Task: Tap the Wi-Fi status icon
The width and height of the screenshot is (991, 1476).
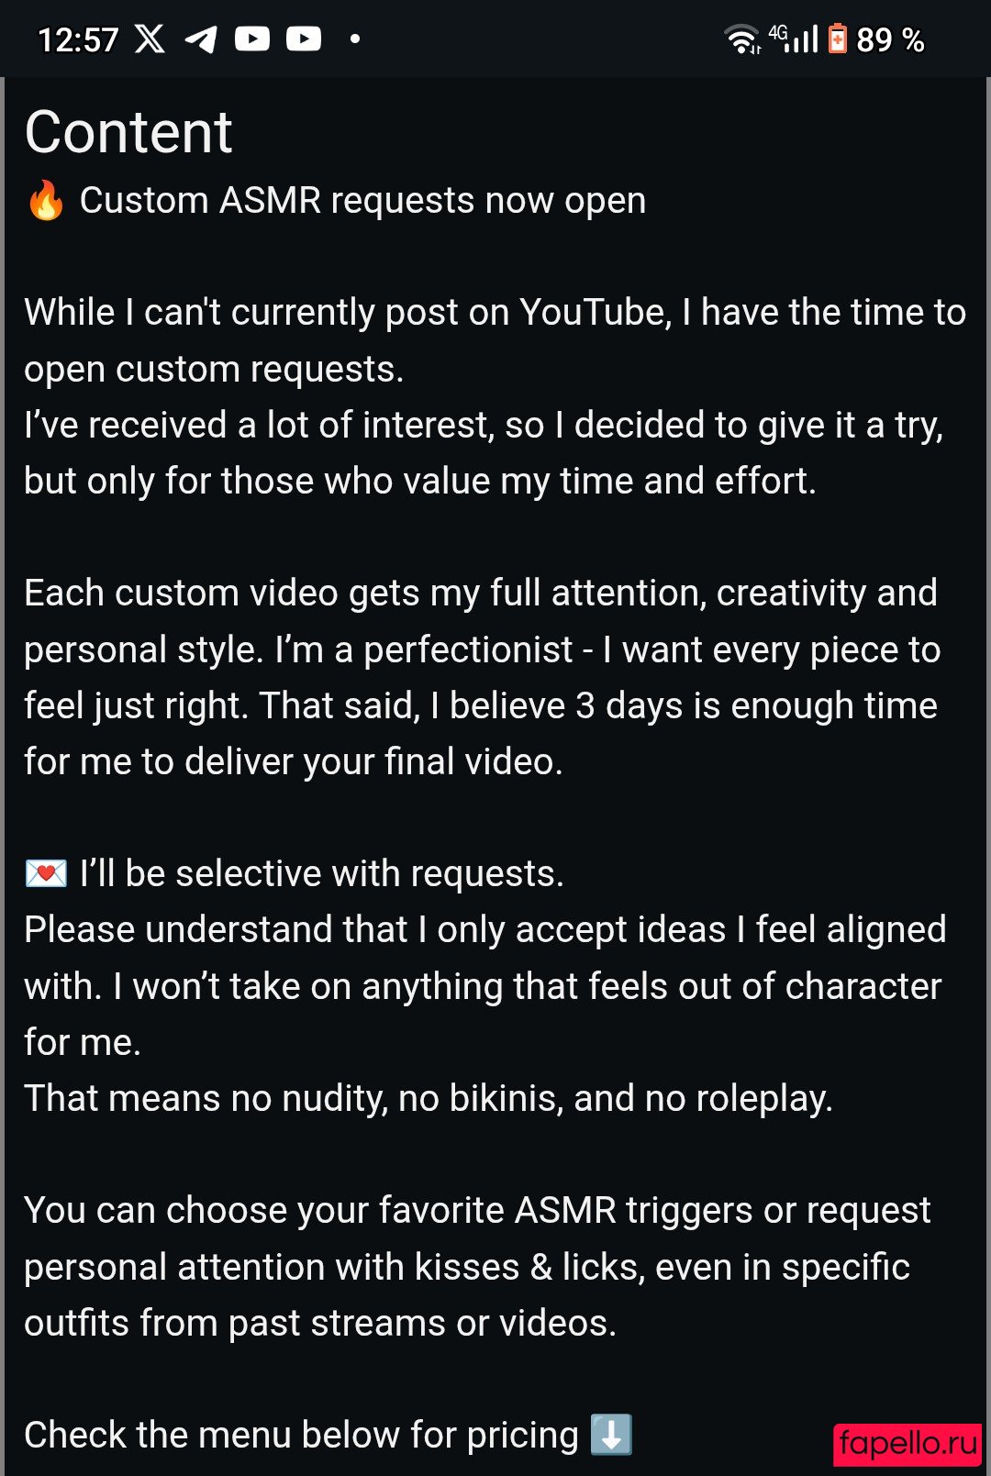Action: click(742, 39)
